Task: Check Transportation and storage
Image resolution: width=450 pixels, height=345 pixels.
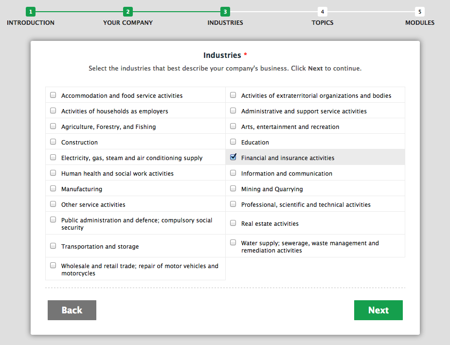Action: click(53, 246)
